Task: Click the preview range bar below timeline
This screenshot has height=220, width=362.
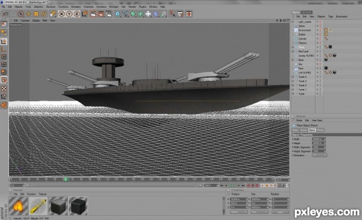Action: pos(114,186)
